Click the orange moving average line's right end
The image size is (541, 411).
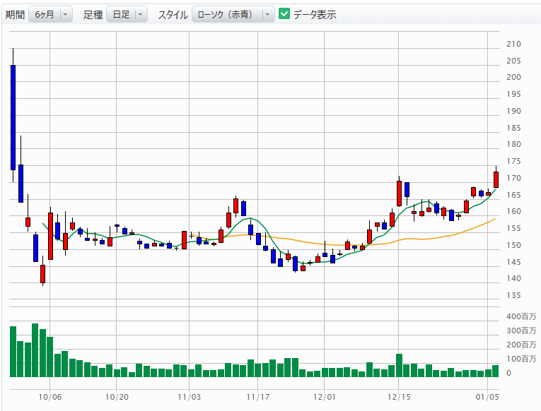click(x=494, y=219)
